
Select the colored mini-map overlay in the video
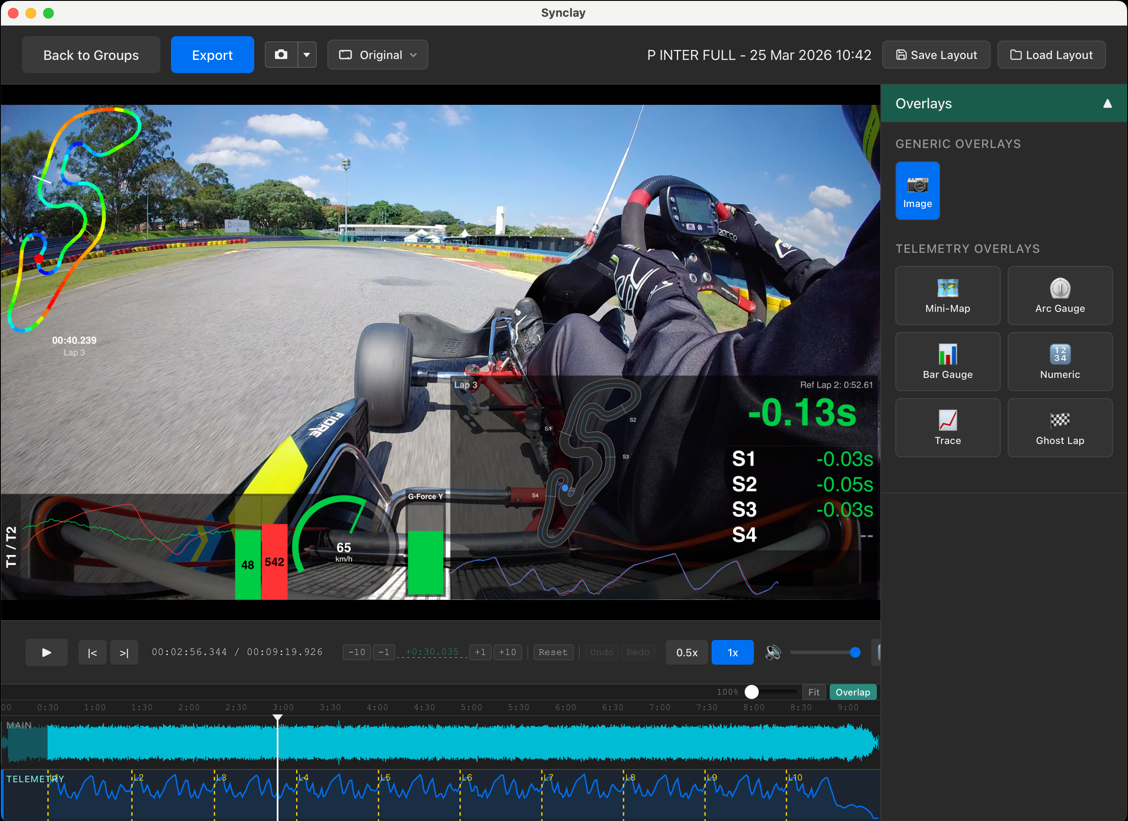(x=74, y=219)
